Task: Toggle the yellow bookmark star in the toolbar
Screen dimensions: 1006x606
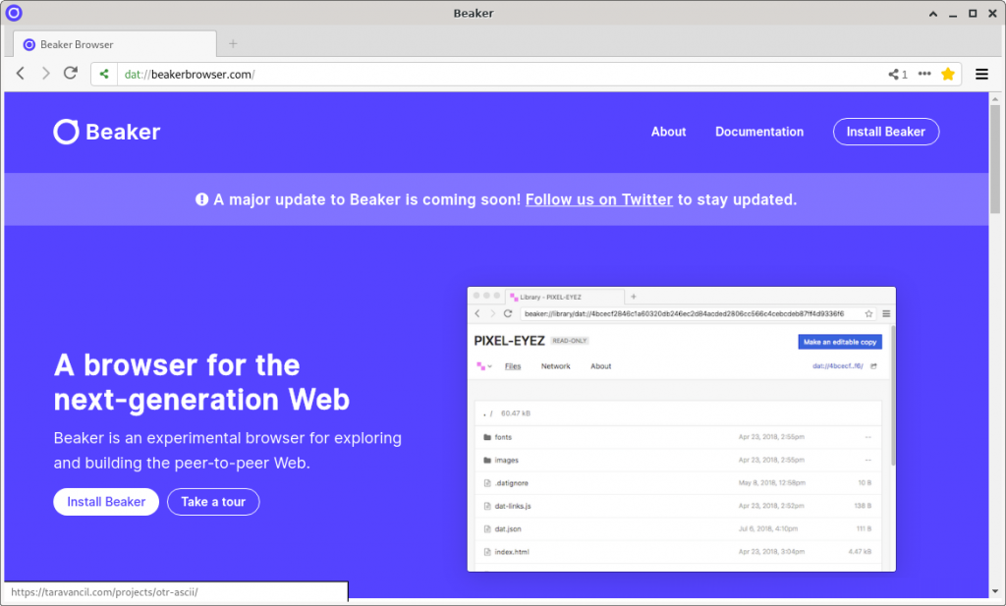Action: (x=949, y=73)
